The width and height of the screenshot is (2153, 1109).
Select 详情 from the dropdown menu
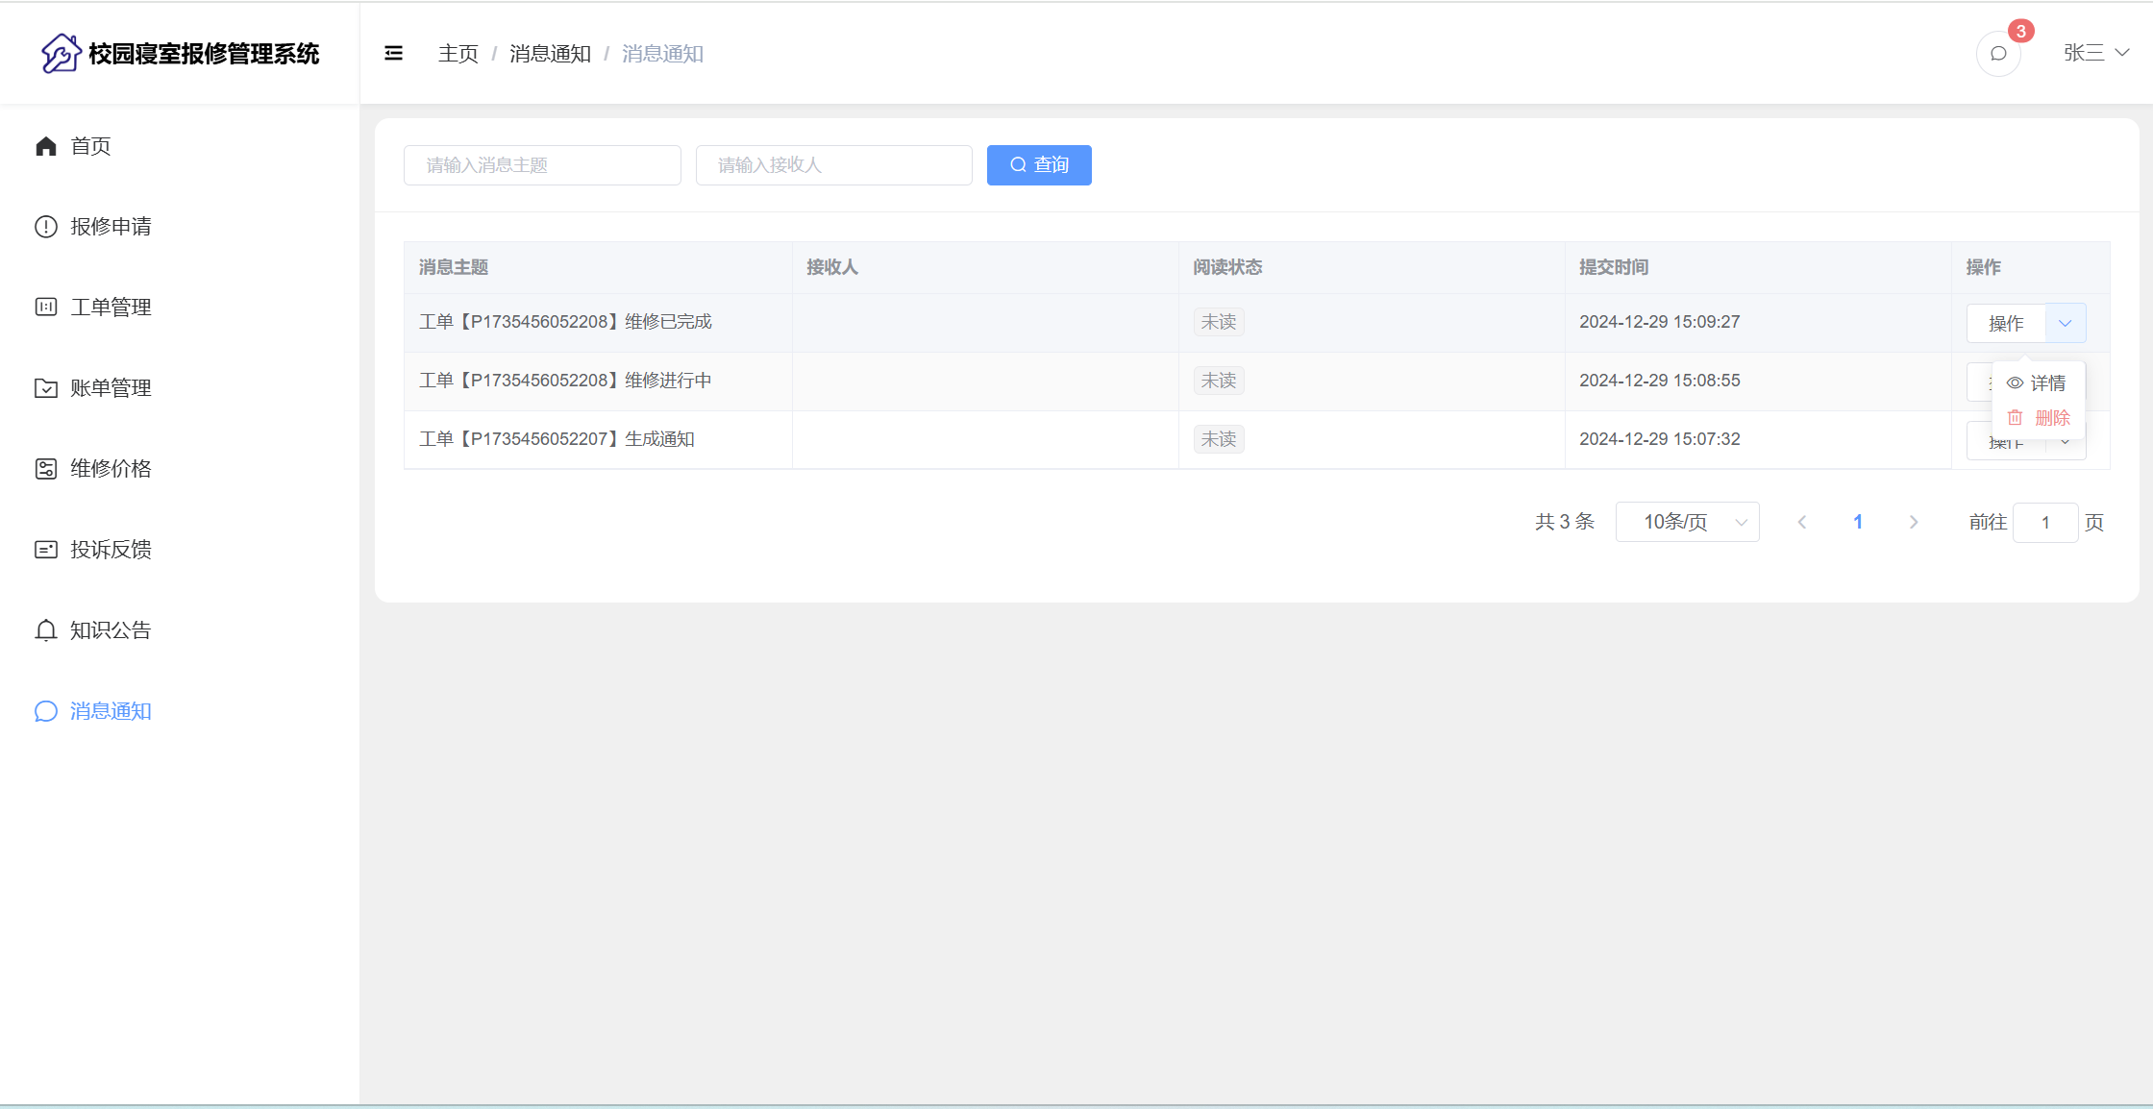coord(2038,383)
